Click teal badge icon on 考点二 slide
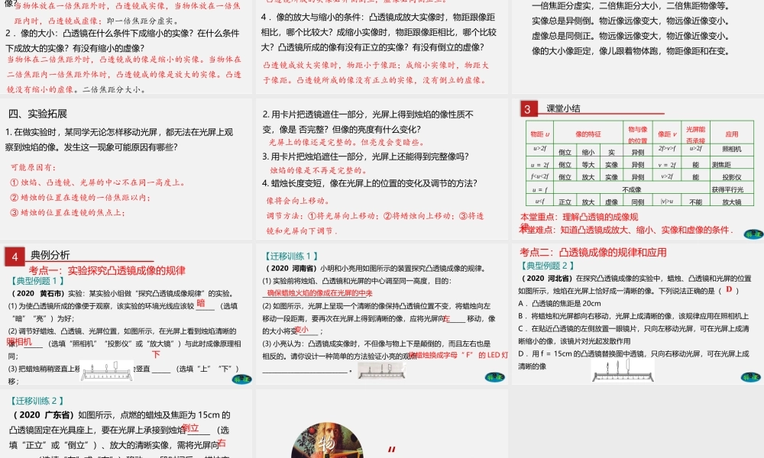The image size is (764, 458). click(x=751, y=377)
